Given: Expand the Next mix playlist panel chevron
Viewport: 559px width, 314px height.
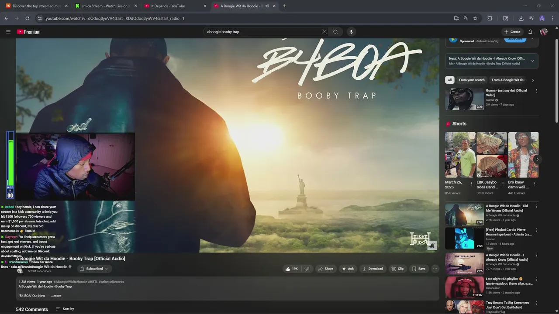Looking at the screenshot, I should click(x=532, y=61).
